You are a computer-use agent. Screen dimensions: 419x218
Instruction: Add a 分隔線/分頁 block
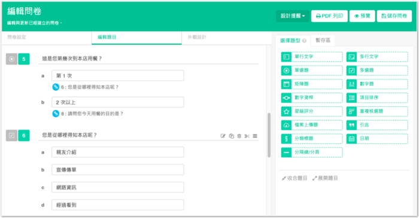click(312, 152)
